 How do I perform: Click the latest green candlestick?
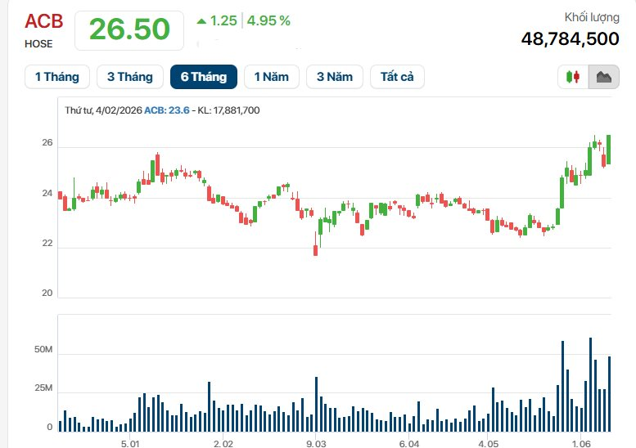tap(608, 150)
